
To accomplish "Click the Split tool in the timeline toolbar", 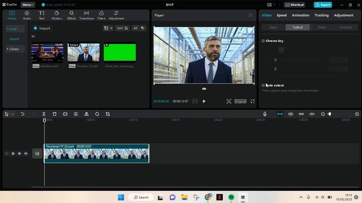I will click(44, 114).
